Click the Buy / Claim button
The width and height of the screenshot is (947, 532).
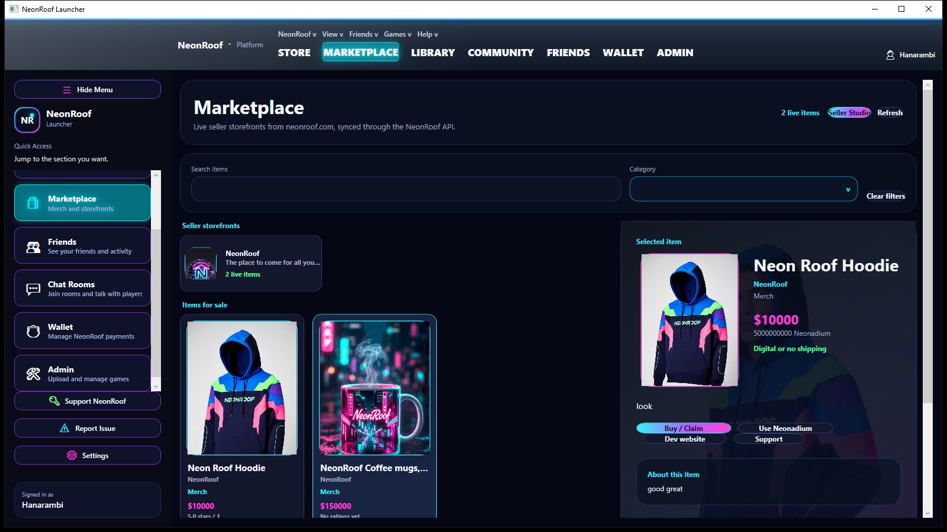[x=684, y=428]
